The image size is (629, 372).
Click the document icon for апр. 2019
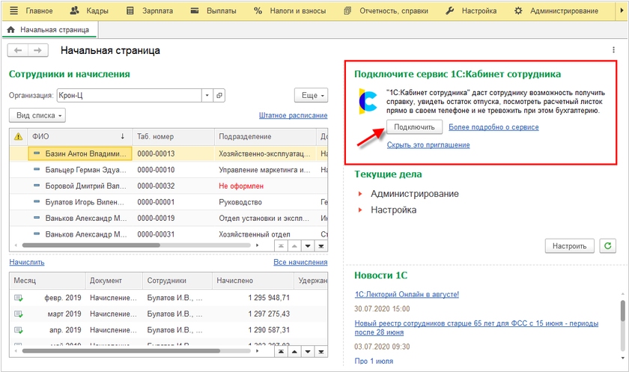click(x=19, y=330)
